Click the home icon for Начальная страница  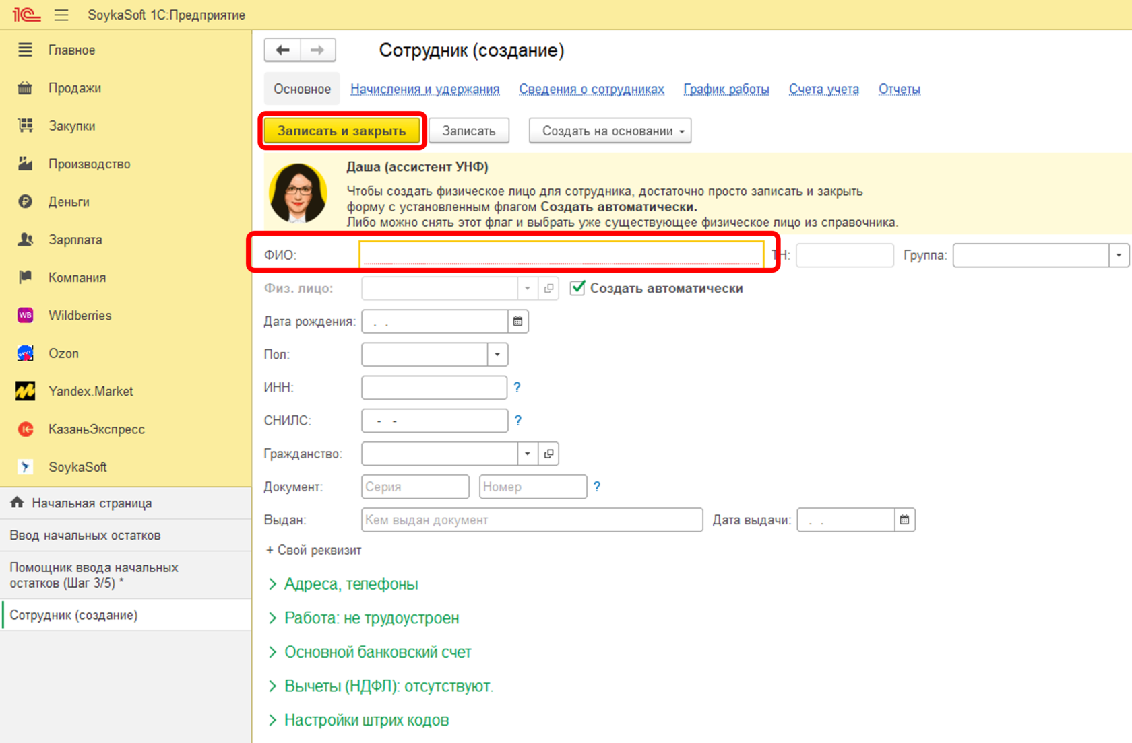pos(17,503)
